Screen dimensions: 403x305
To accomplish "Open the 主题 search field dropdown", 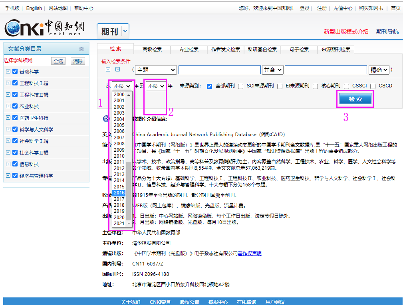I will [156, 70].
